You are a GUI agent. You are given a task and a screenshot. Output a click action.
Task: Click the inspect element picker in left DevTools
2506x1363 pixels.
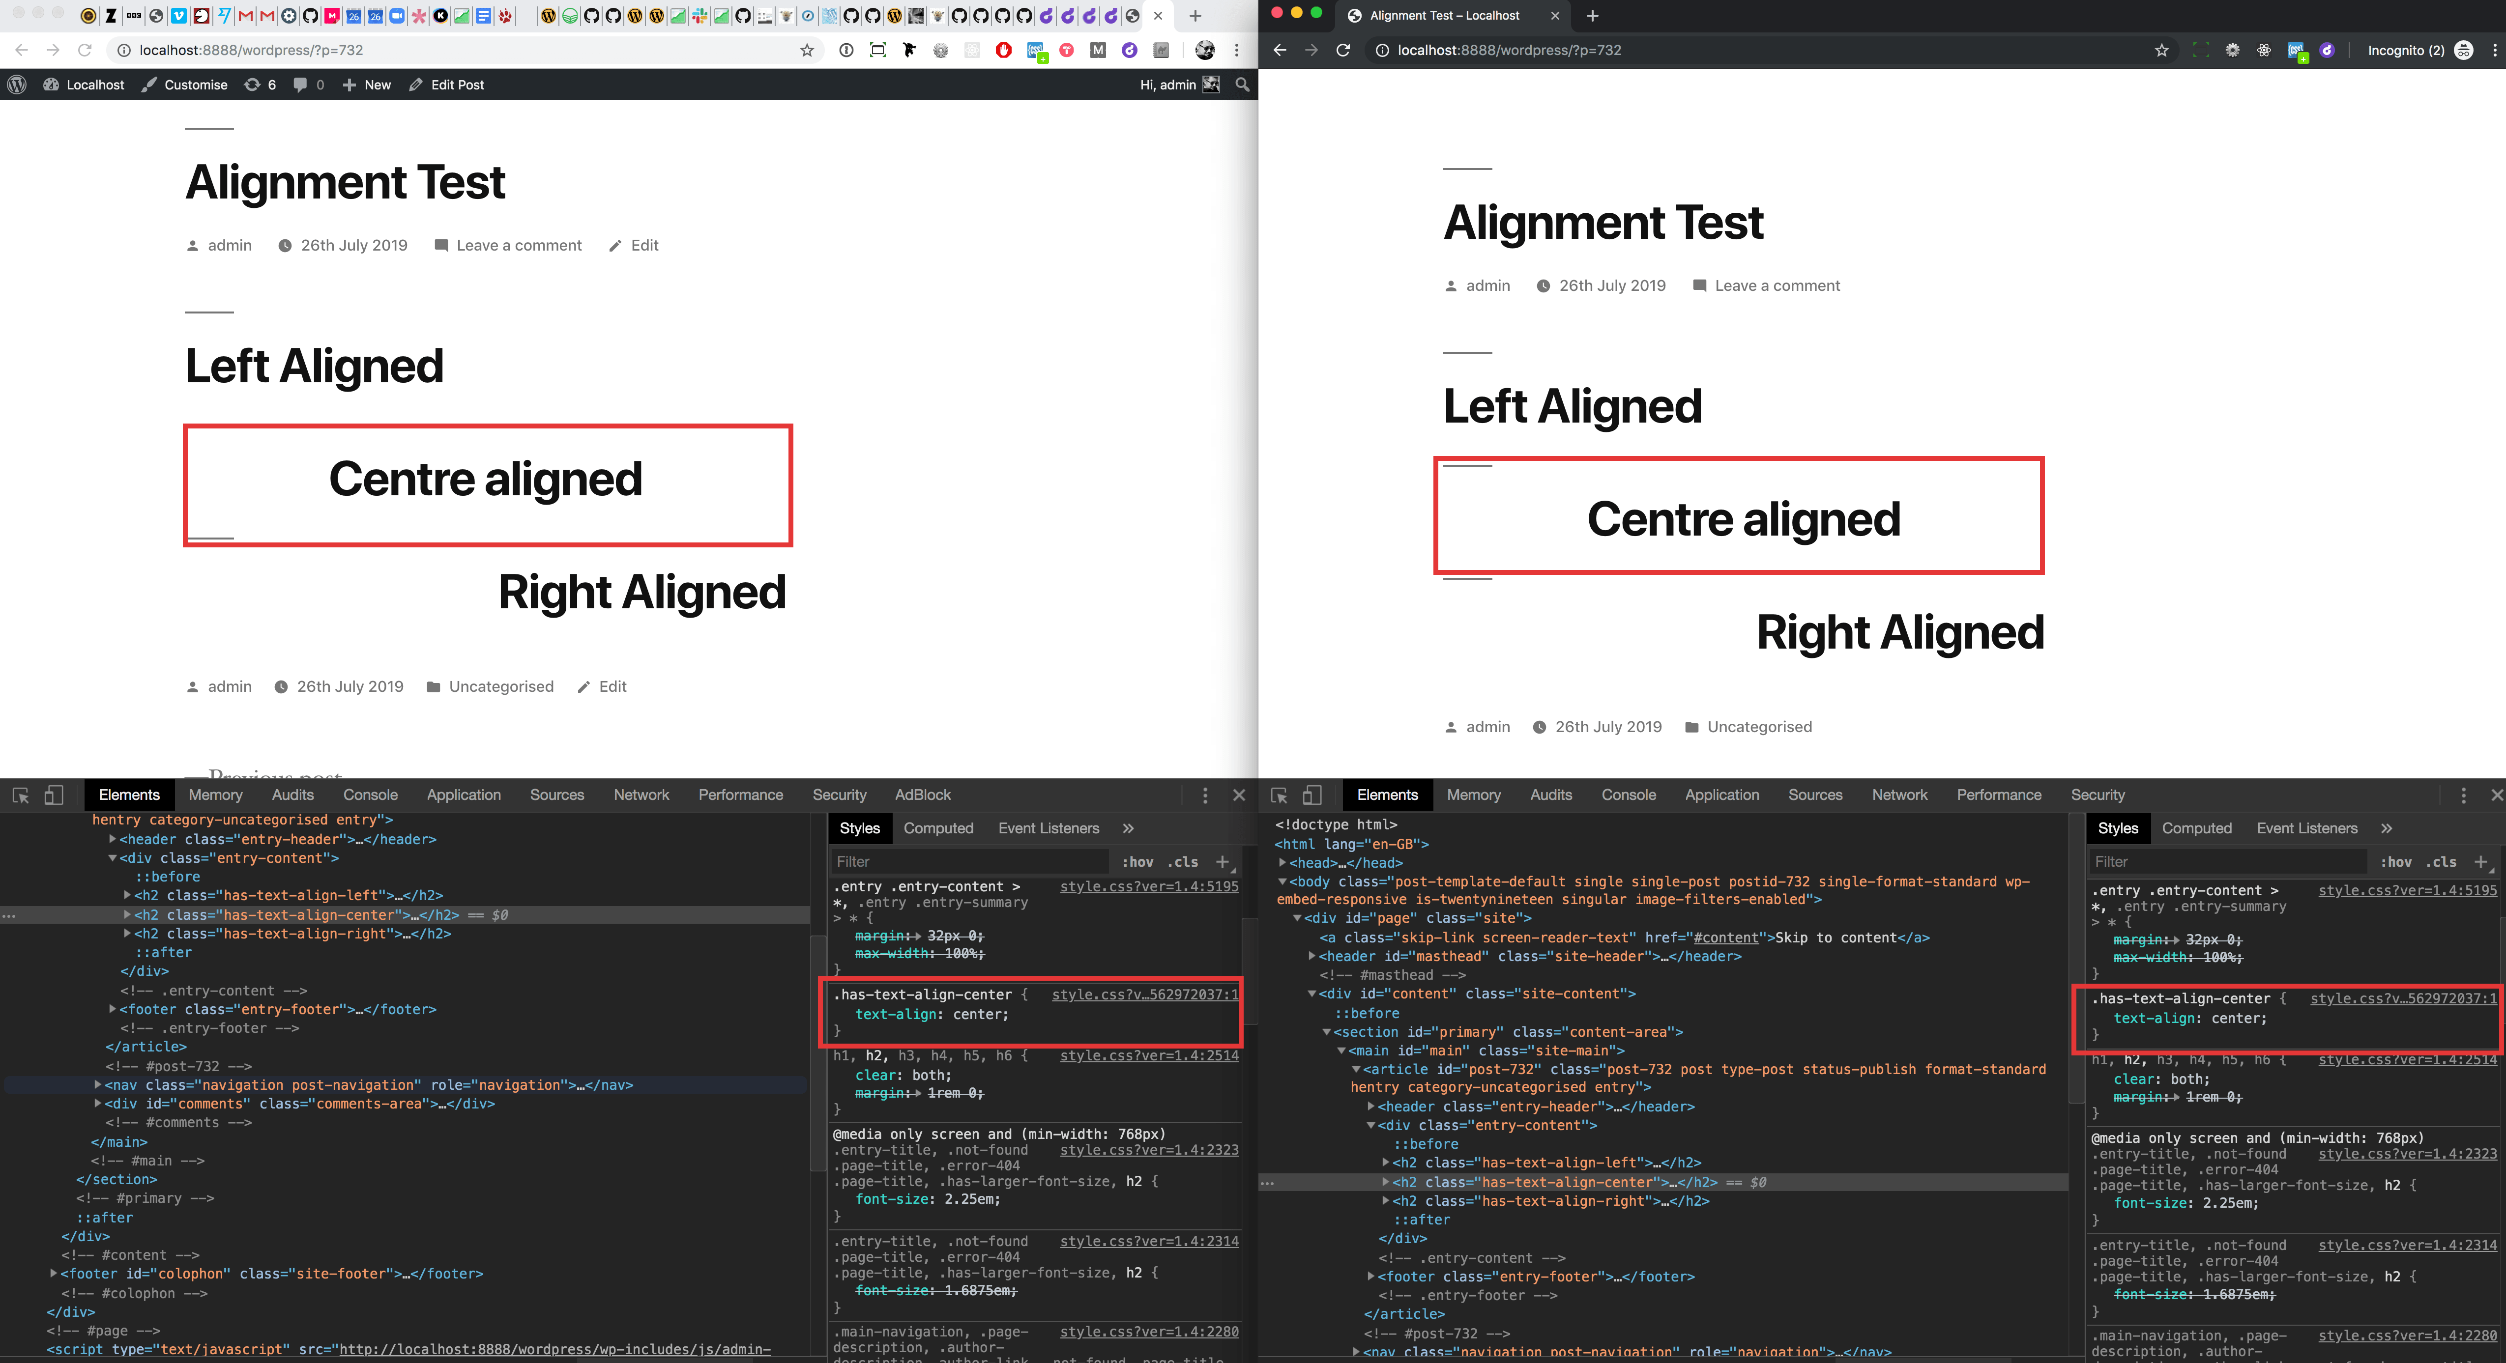pos(21,795)
